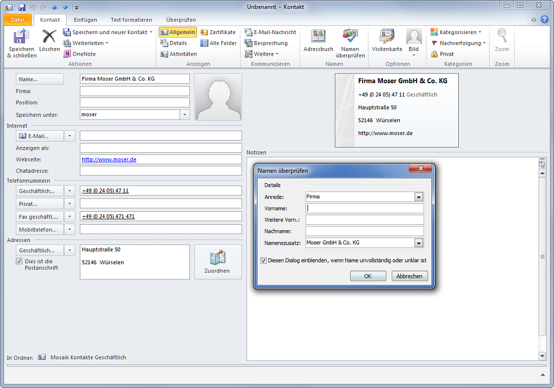Image resolution: width=554 pixels, height=388 pixels.
Task: Open Kategorisieren menu
Action: tap(456, 32)
